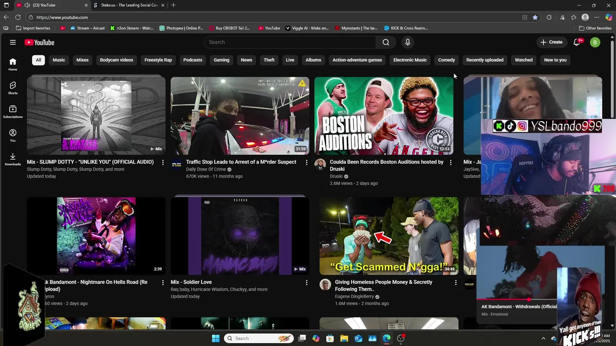
Task: Open Subscriptions in the sidebar
Action: 13,111
